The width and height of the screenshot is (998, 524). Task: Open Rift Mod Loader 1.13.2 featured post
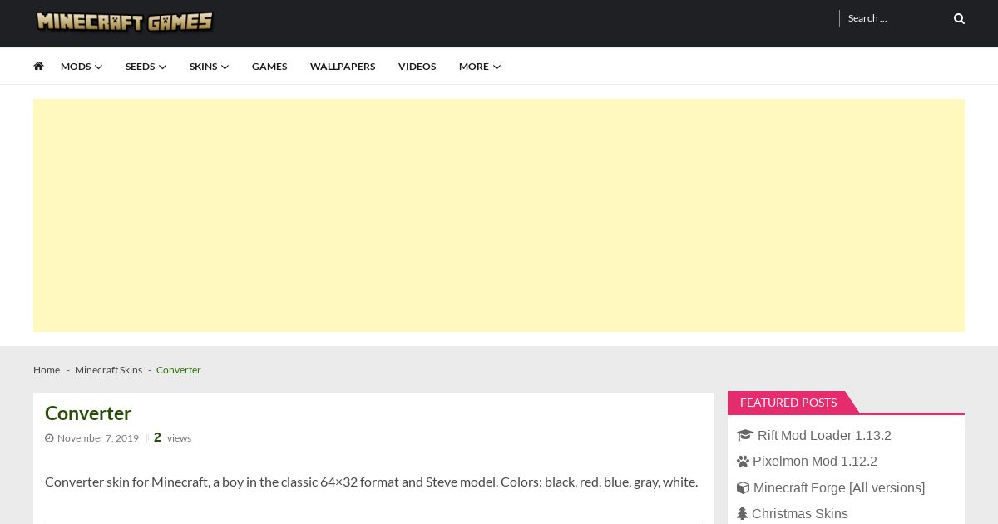point(824,436)
